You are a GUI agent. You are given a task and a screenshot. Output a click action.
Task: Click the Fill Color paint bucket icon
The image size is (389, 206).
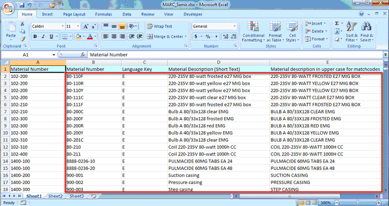point(78,37)
